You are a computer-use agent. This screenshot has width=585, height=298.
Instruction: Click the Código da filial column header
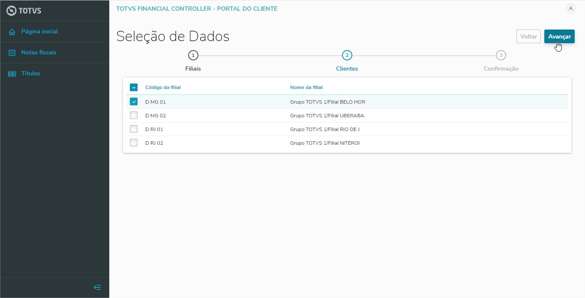click(163, 87)
